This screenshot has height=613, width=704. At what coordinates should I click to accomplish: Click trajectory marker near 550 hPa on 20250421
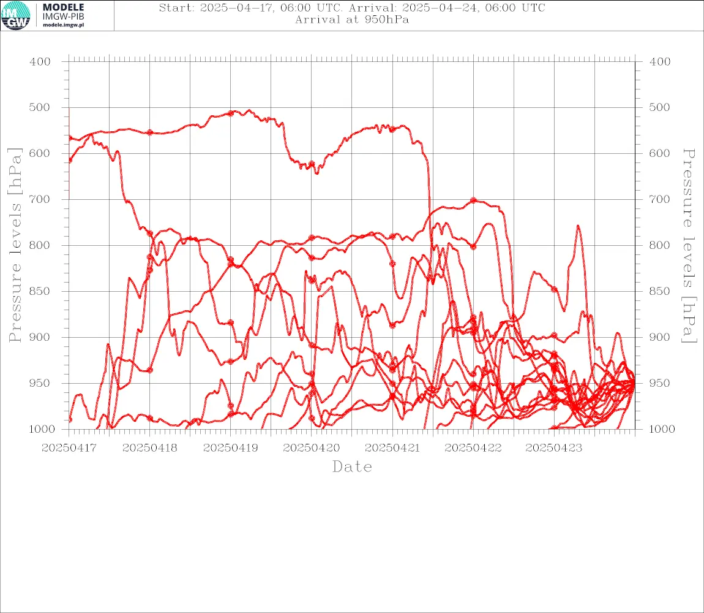pyautogui.click(x=392, y=129)
